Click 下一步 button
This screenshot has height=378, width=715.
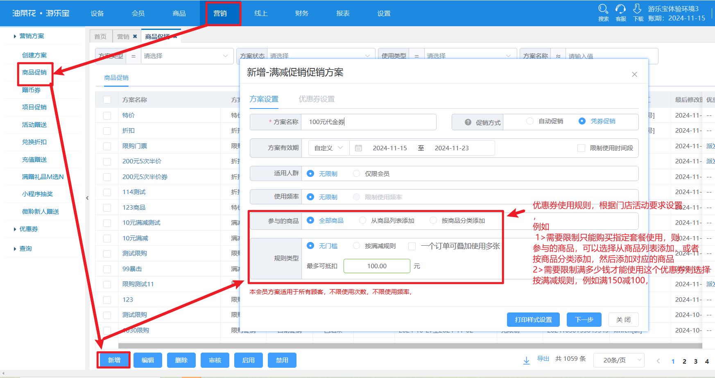pyautogui.click(x=584, y=319)
